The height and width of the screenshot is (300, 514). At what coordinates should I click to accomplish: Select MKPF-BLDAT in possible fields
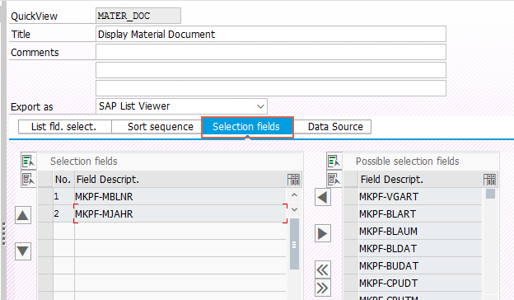tap(420, 249)
